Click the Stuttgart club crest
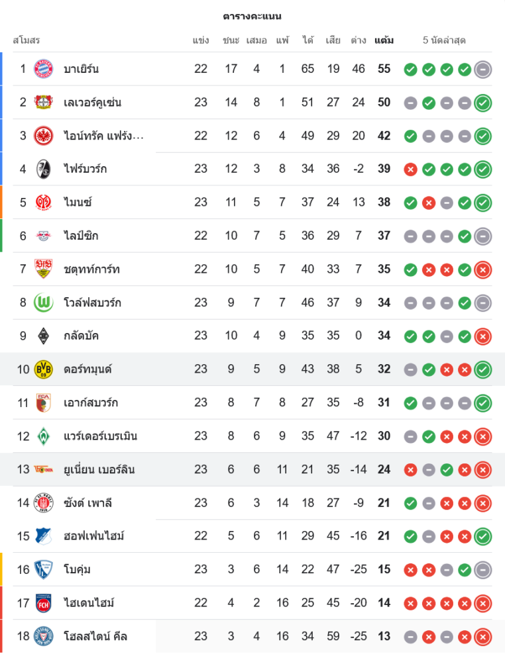Viewport: 505px width, 662px height. point(43,269)
